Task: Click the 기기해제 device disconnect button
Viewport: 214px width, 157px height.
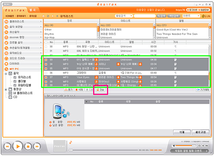Action: pyautogui.click(x=203, y=90)
